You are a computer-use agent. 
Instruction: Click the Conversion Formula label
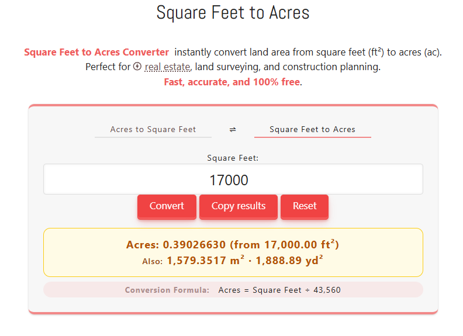pos(167,290)
